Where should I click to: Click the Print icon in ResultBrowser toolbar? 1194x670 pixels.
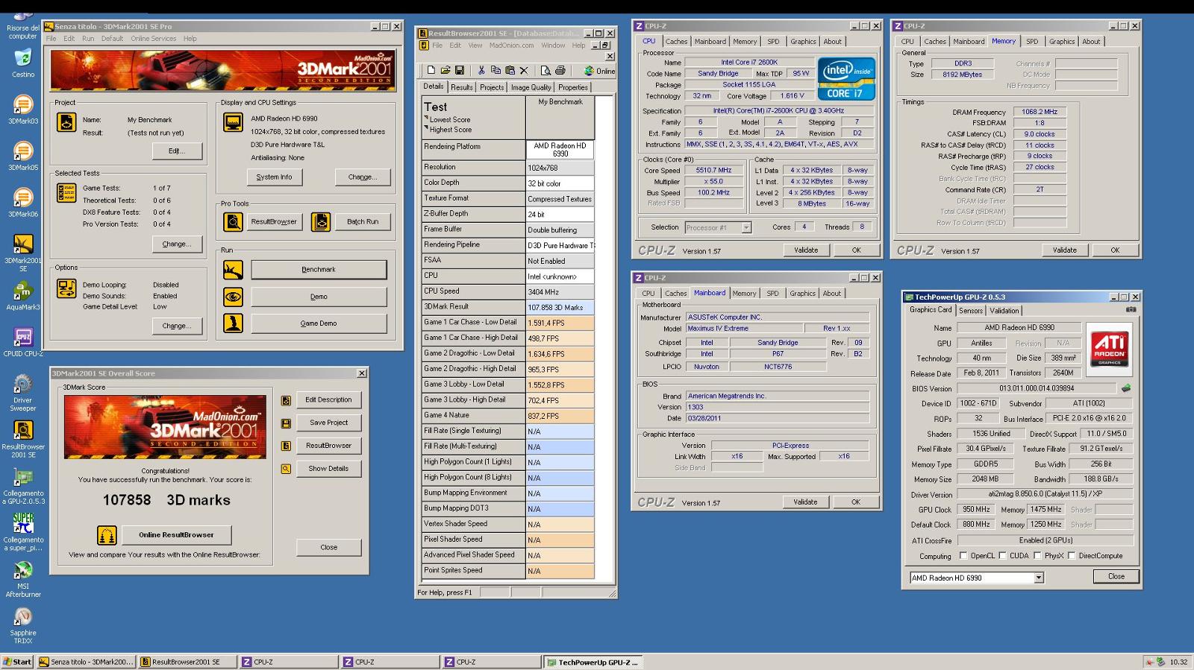point(560,70)
